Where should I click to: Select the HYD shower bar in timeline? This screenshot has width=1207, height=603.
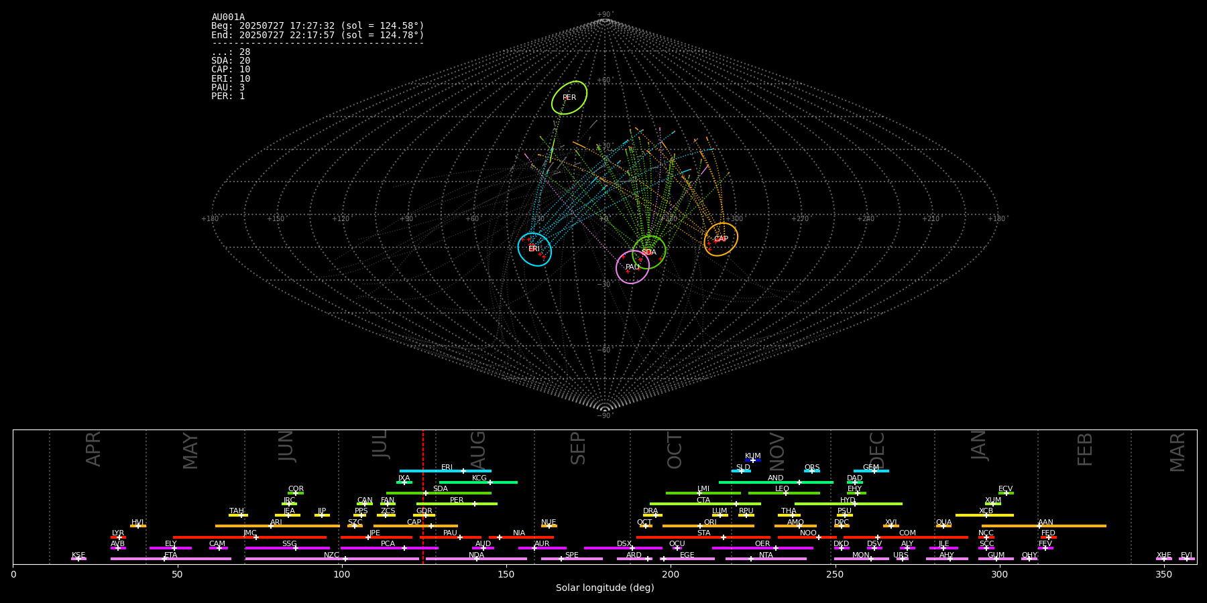click(848, 504)
